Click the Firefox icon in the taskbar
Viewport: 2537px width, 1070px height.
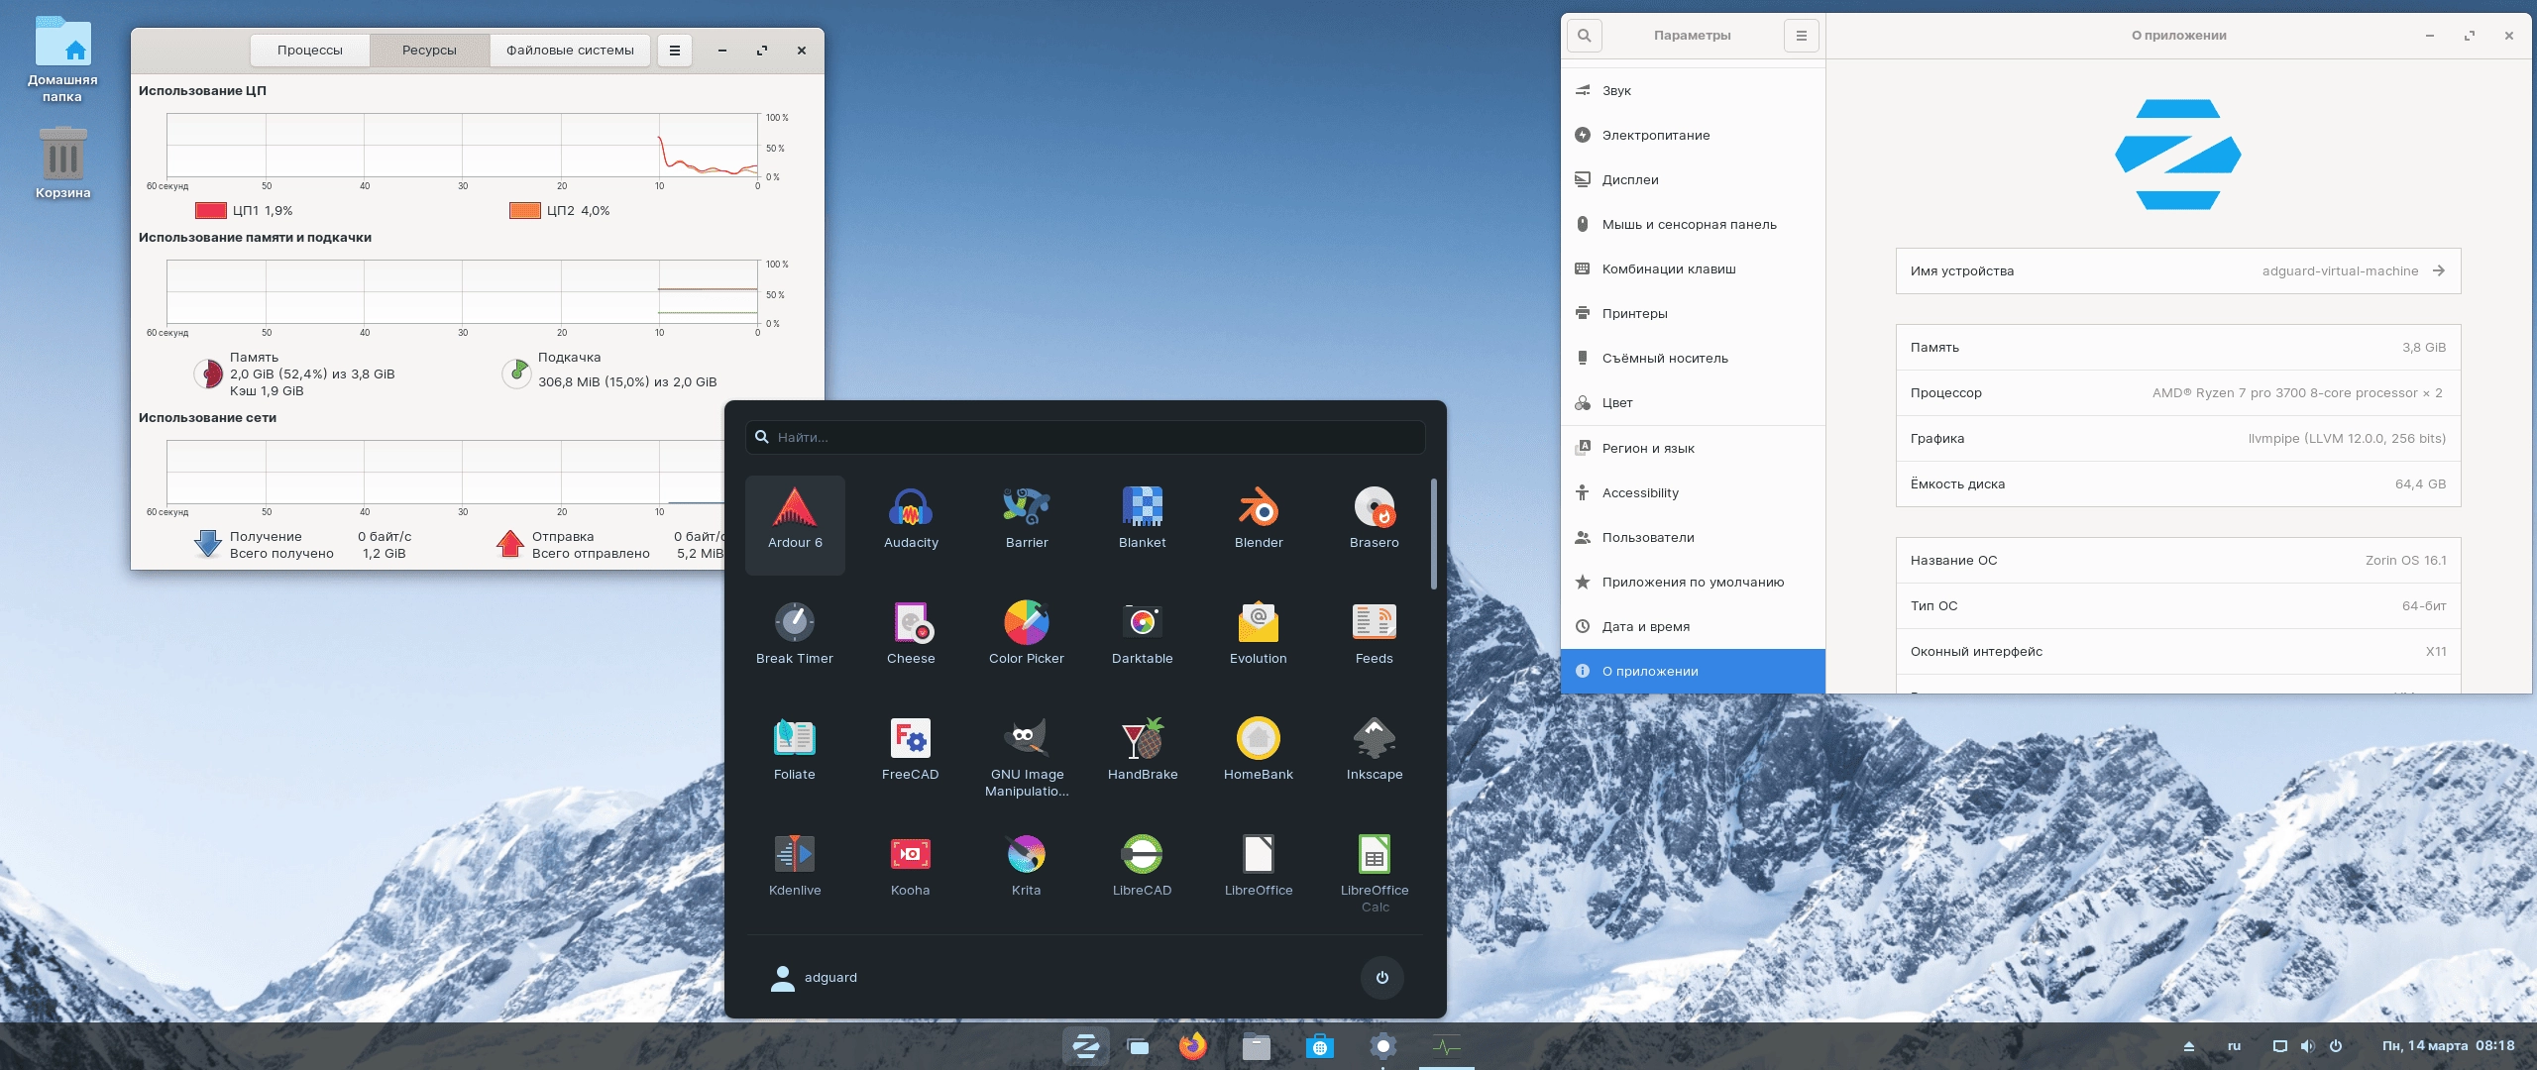click(x=1193, y=1046)
